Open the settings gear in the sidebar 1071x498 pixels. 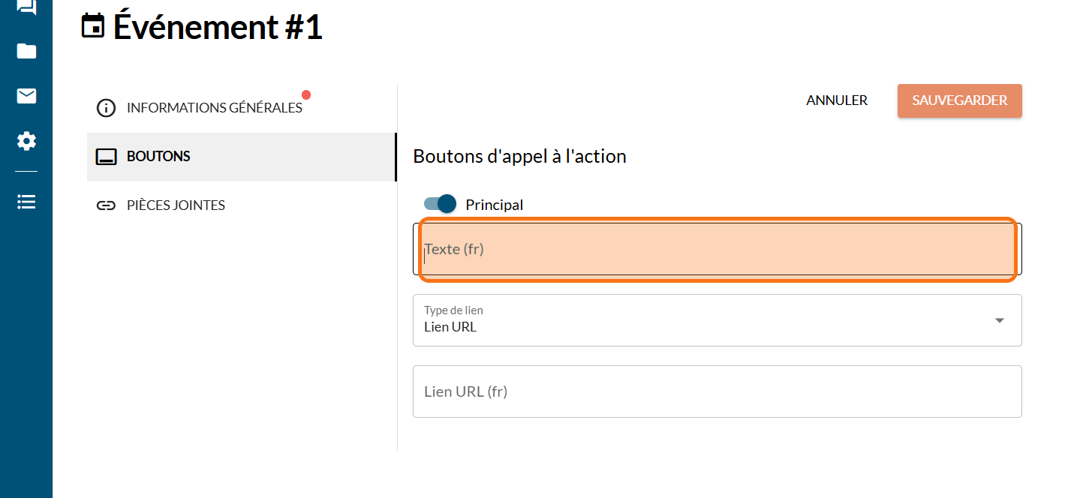[x=26, y=141]
